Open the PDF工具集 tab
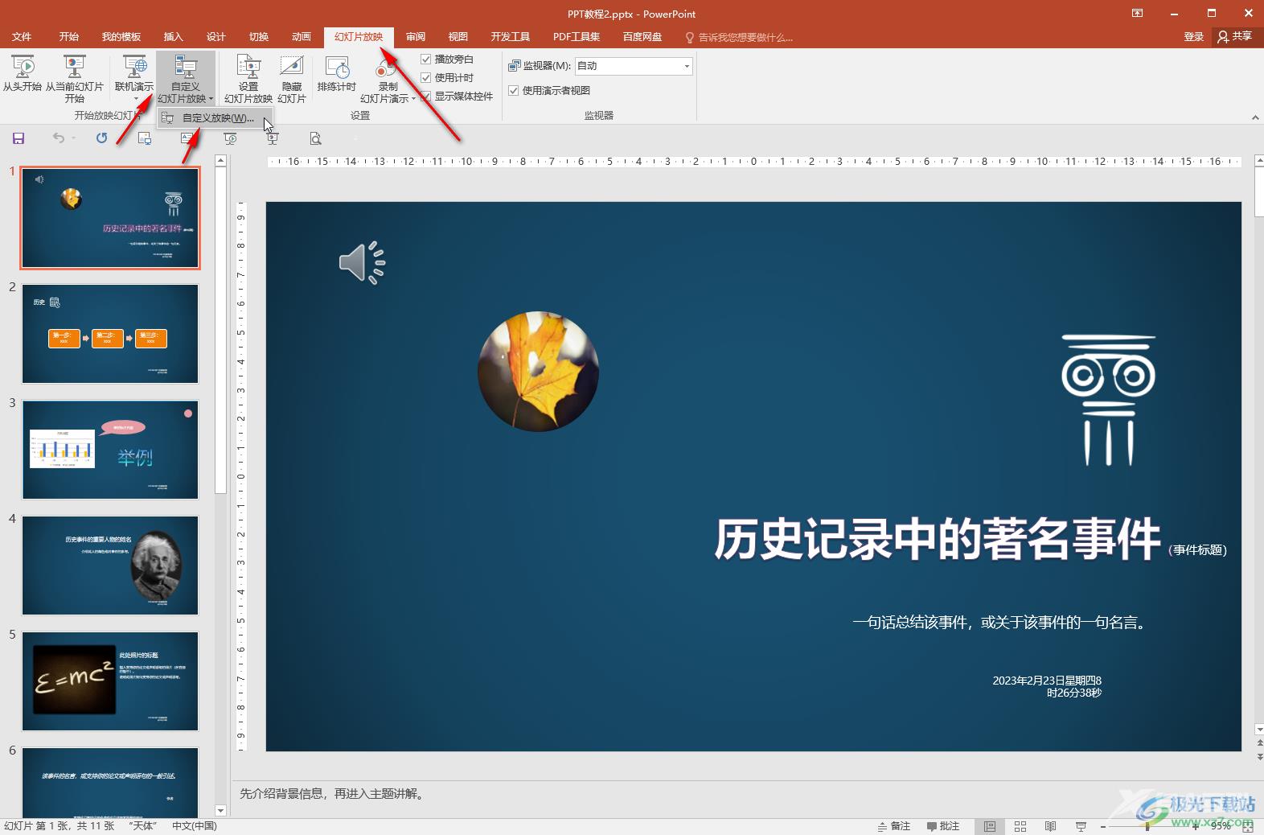The height and width of the screenshot is (835, 1264). [x=576, y=36]
